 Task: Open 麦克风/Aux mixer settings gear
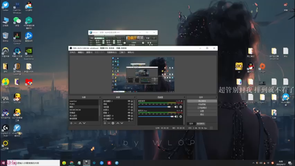(x=181, y=117)
